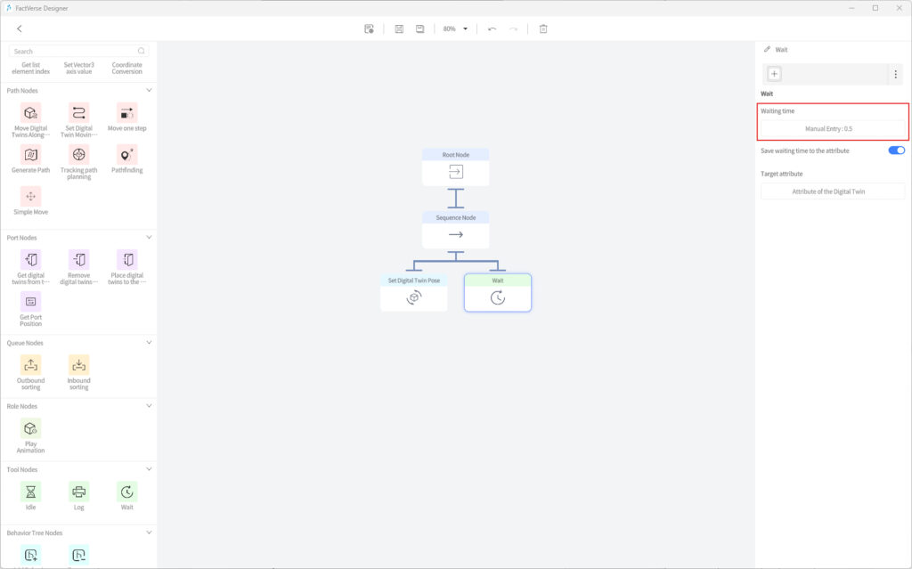
Task: Select Pathfinding node icon
Action: 126,155
